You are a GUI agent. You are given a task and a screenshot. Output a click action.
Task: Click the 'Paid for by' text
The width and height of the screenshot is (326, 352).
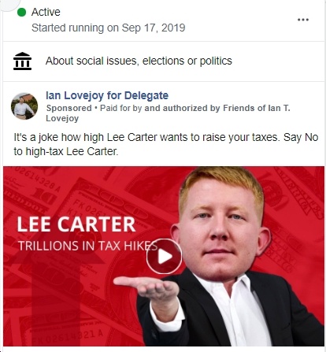pyautogui.click(x=121, y=108)
